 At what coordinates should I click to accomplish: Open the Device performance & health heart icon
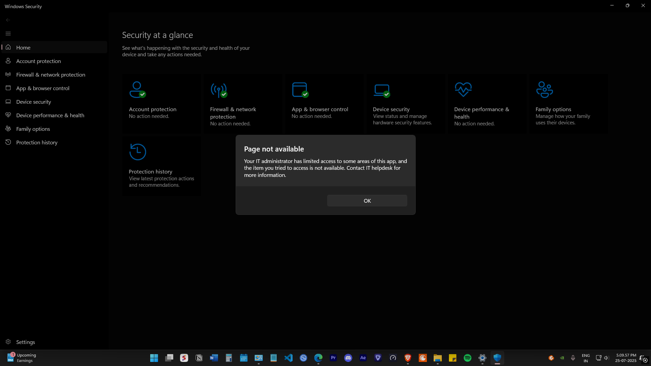[x=463, y=89]
